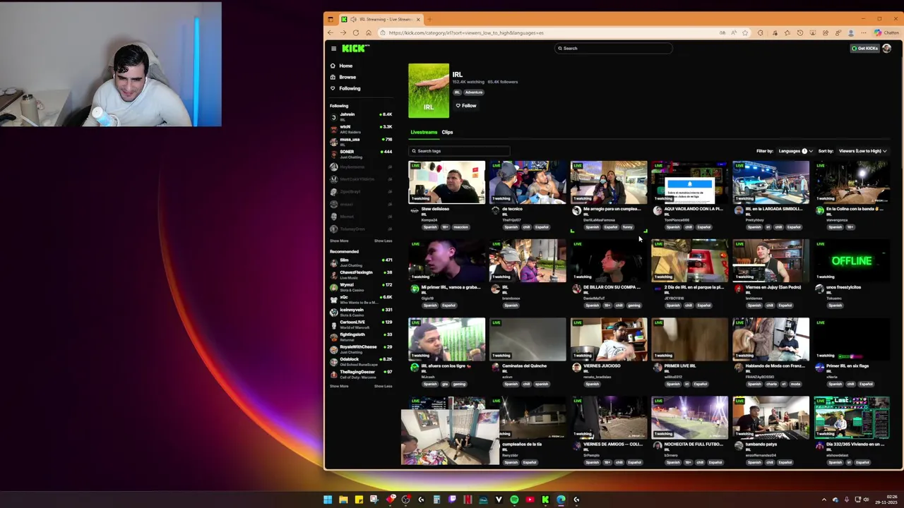The image size is (904, 508).
Task: Click the 'reaccion' tag under Stew delisioso
Action: (x=460, y=227)
